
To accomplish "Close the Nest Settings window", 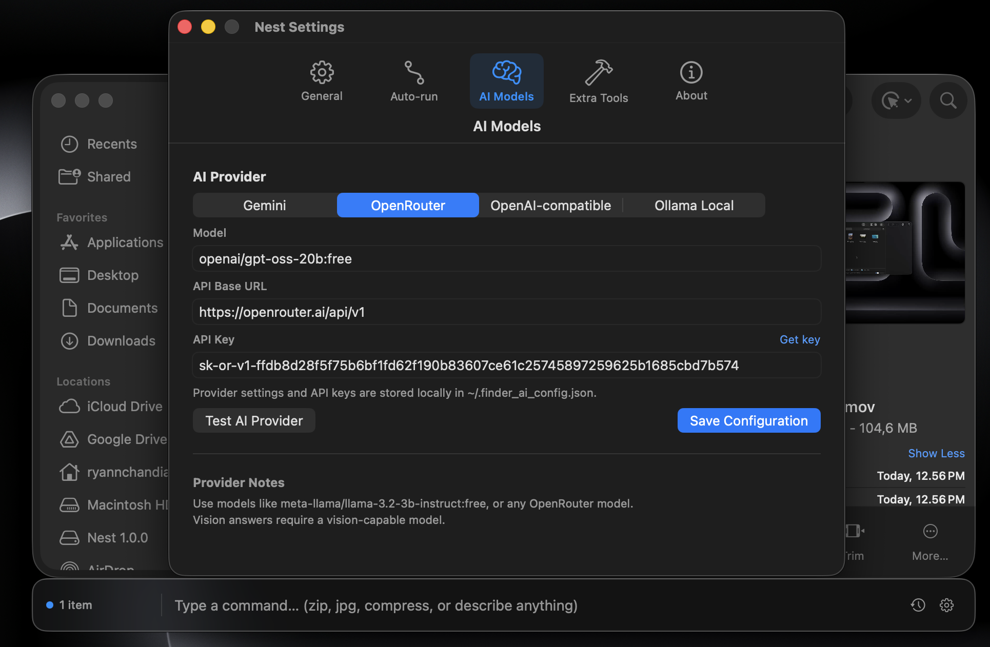I will point(185,27).
